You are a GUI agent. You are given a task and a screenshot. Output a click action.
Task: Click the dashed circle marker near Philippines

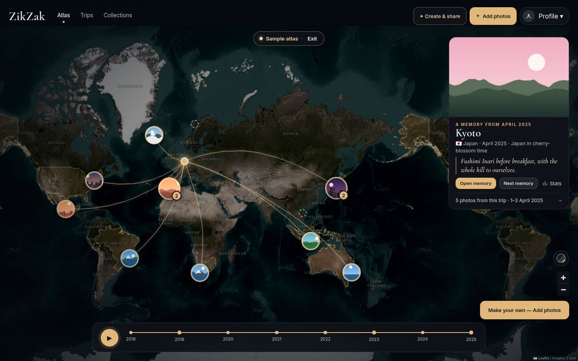[302, 212]
